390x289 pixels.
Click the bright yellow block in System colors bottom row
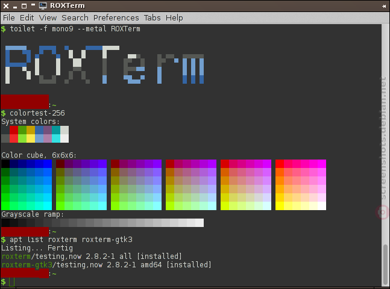pyautogui.click(x=31, y=138)
